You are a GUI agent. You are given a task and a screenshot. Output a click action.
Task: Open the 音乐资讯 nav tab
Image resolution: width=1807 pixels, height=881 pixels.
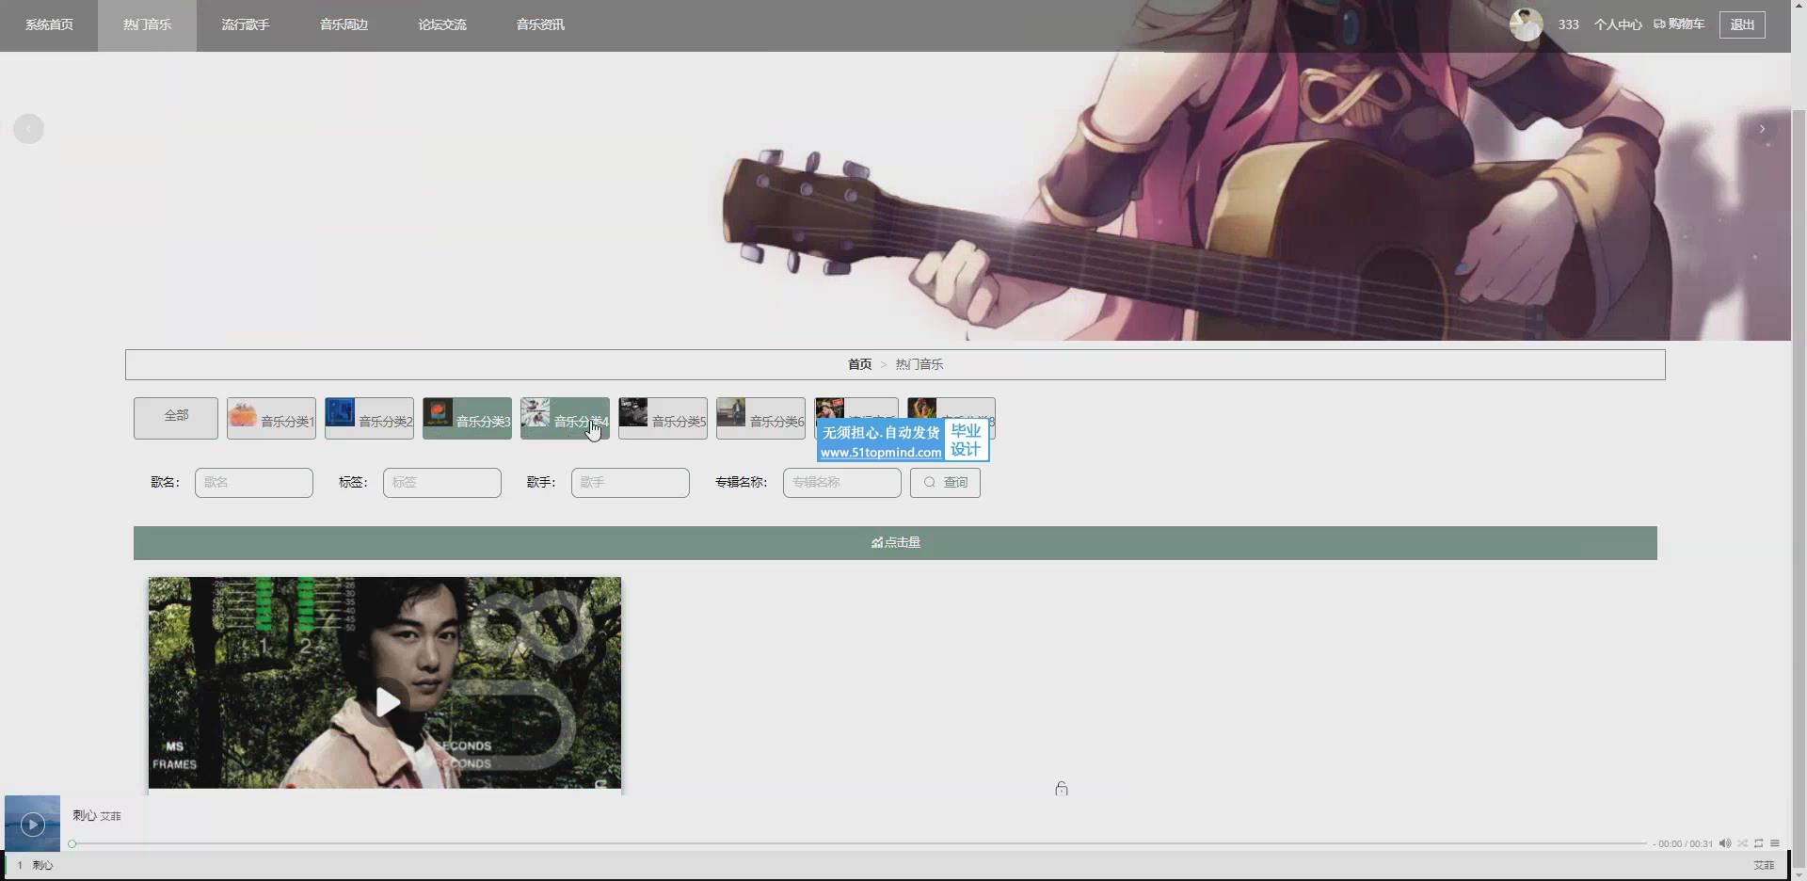coord(540,25)
